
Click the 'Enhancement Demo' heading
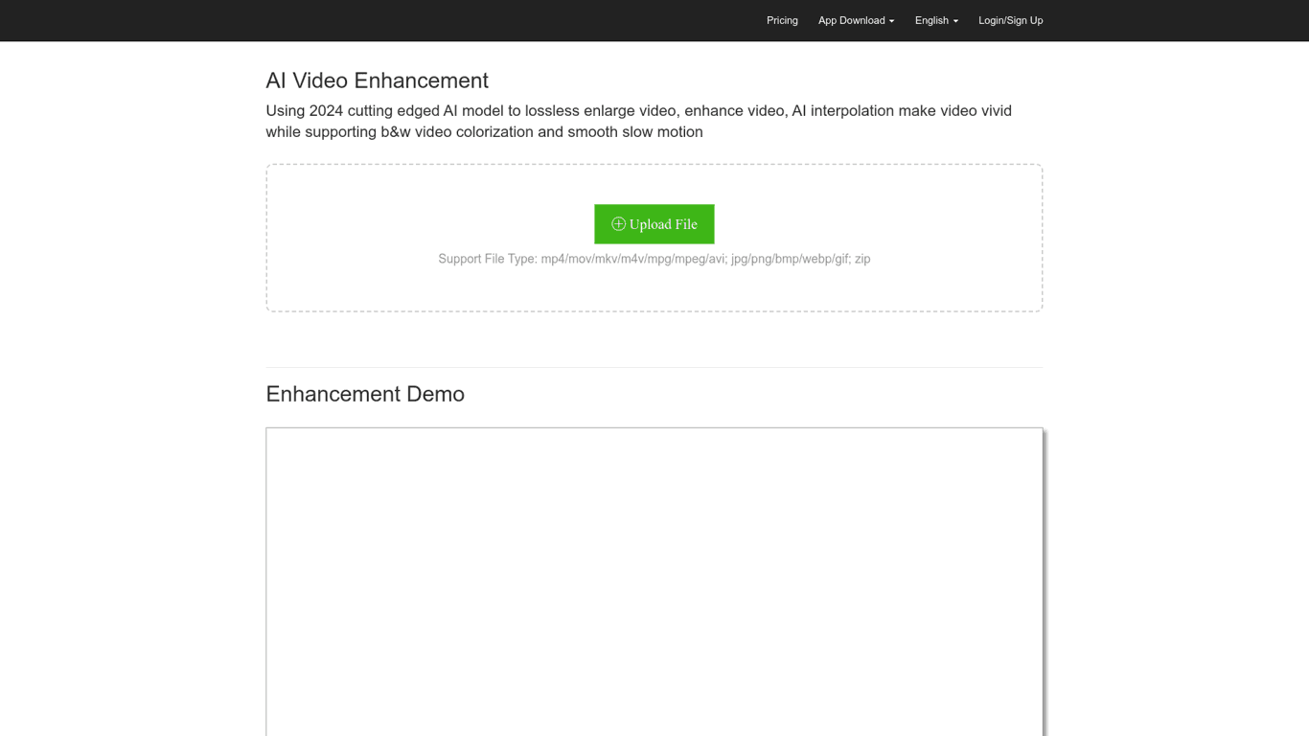click(x=365, y=394)
